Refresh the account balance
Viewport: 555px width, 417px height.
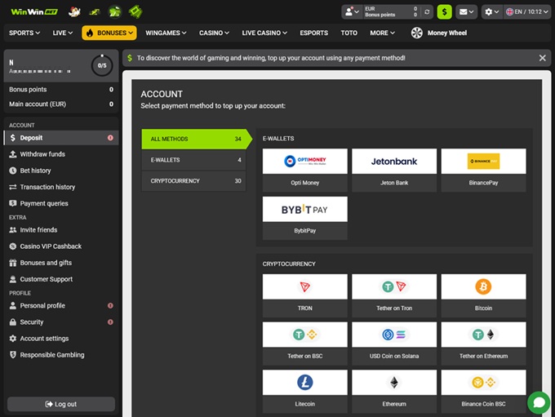(427, 11)
